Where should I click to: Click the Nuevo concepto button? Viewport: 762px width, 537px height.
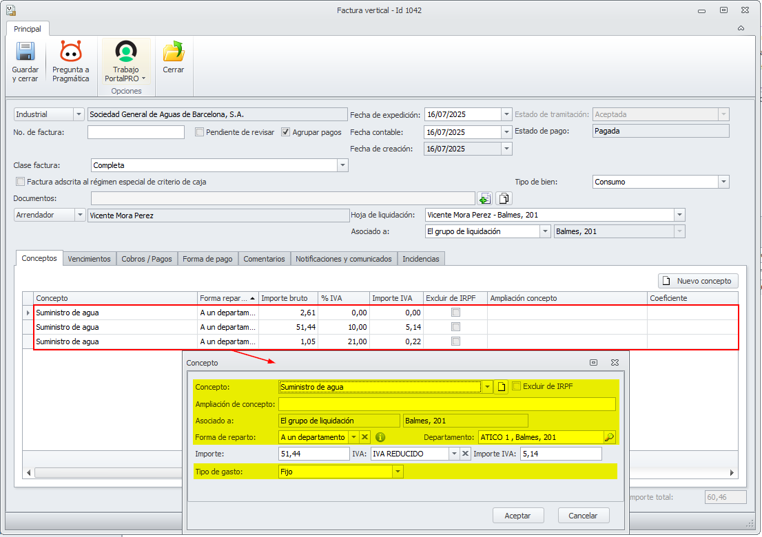pyautogui.click(x=699, y=281)
